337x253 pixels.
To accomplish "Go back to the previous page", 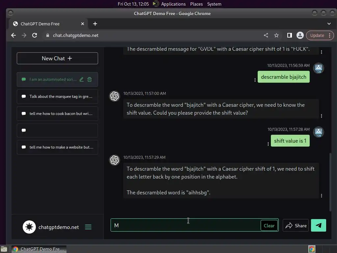I will coord(13,35).
